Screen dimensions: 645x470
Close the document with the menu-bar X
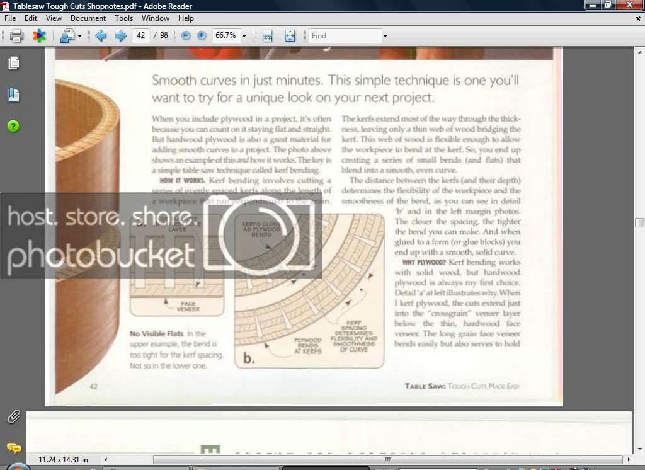tap(638, 18)
